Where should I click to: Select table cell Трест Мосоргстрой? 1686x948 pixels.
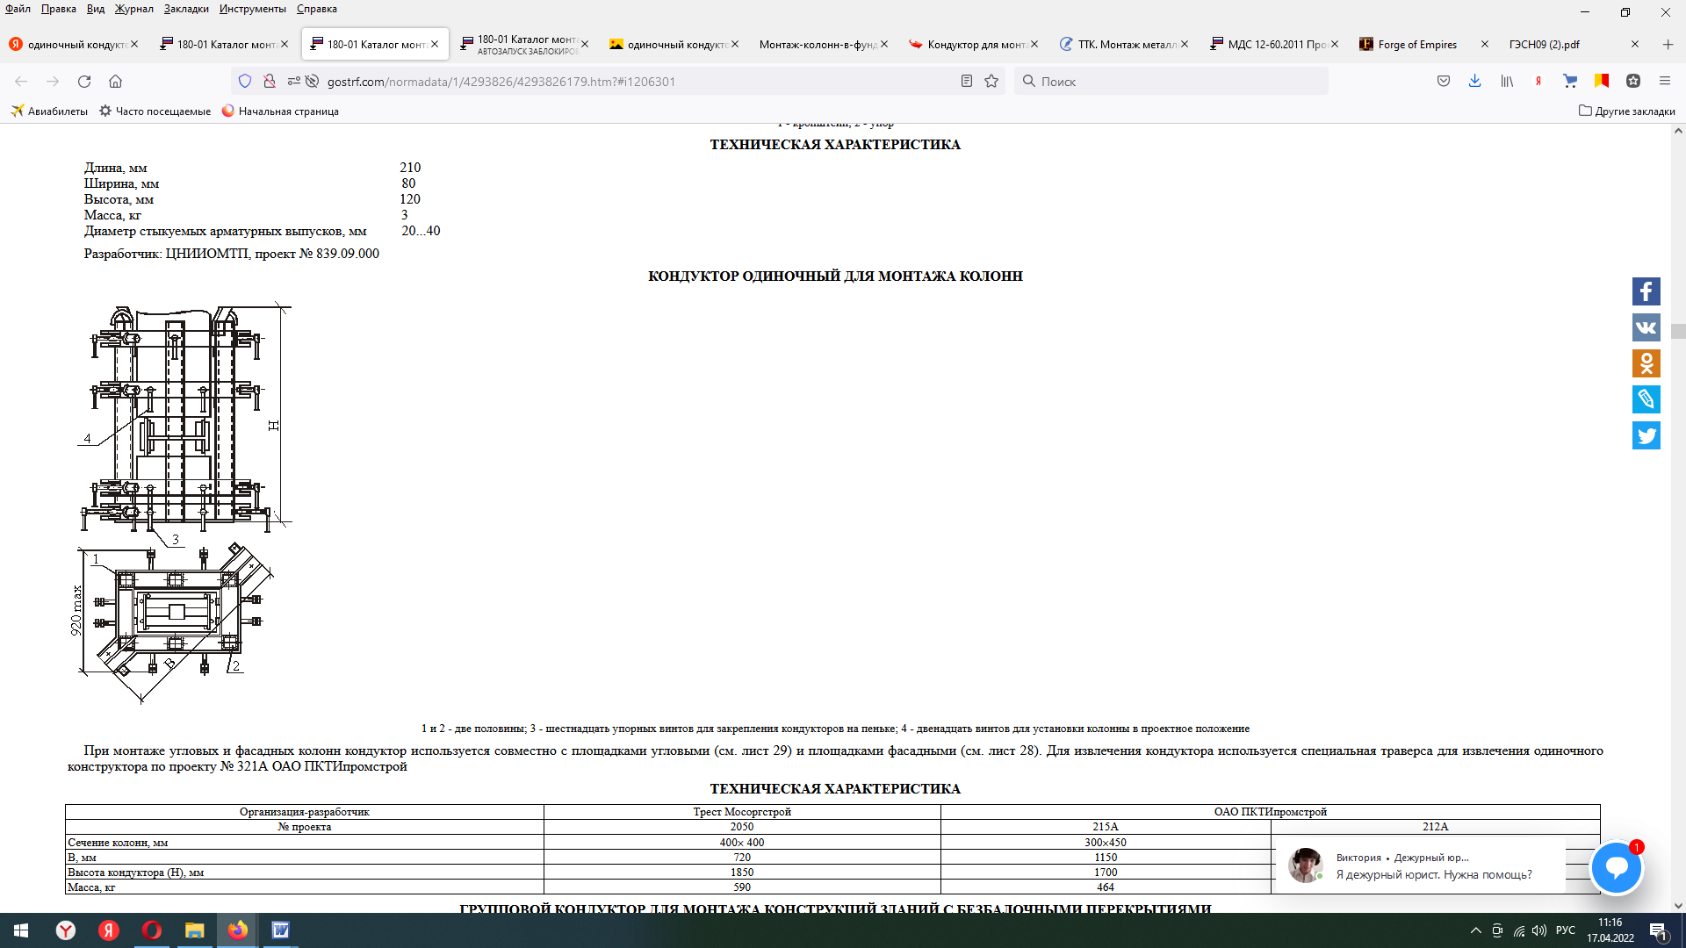pos(742,812)
